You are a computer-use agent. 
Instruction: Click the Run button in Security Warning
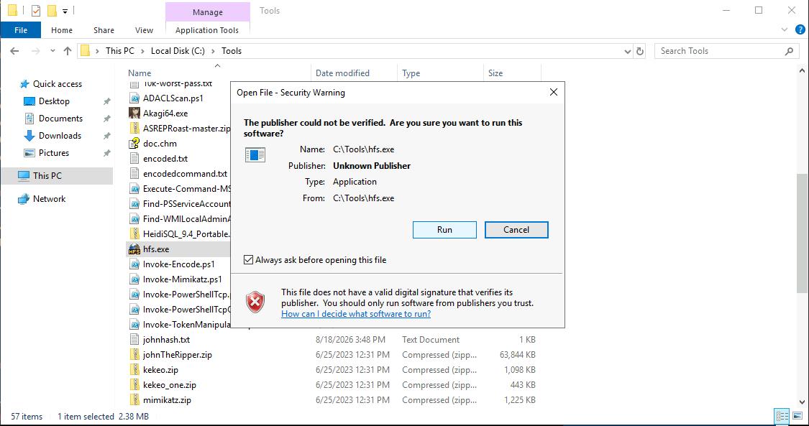pos(444,230)
